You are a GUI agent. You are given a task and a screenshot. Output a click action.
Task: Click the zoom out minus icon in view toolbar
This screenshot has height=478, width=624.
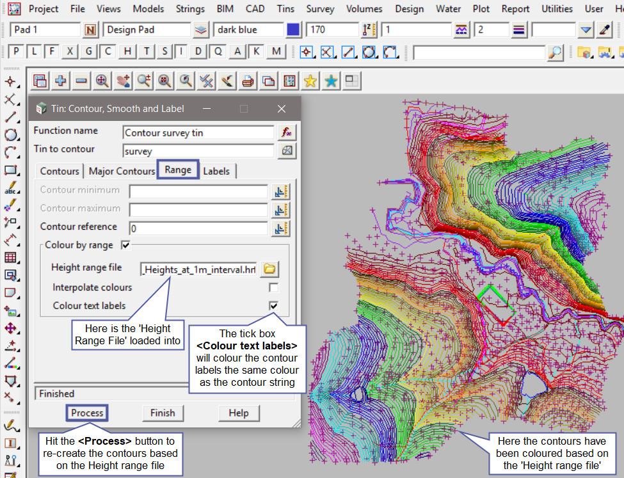(x=81, y=81)
